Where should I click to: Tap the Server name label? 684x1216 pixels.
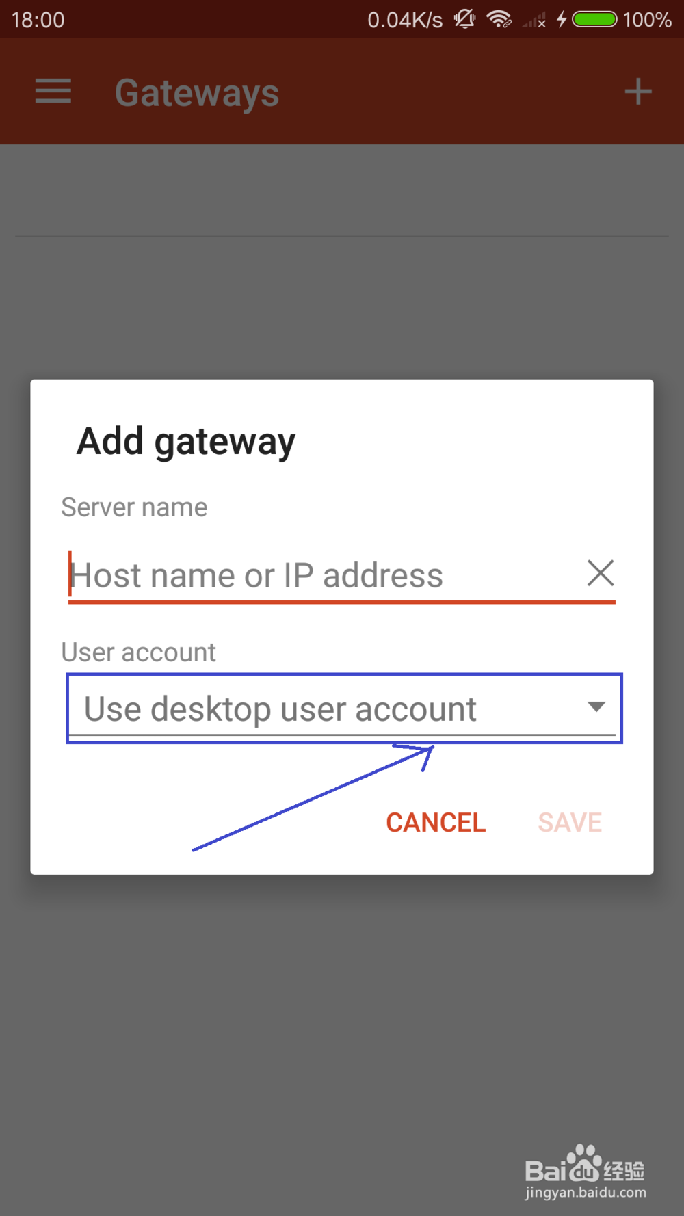[134, 507]
